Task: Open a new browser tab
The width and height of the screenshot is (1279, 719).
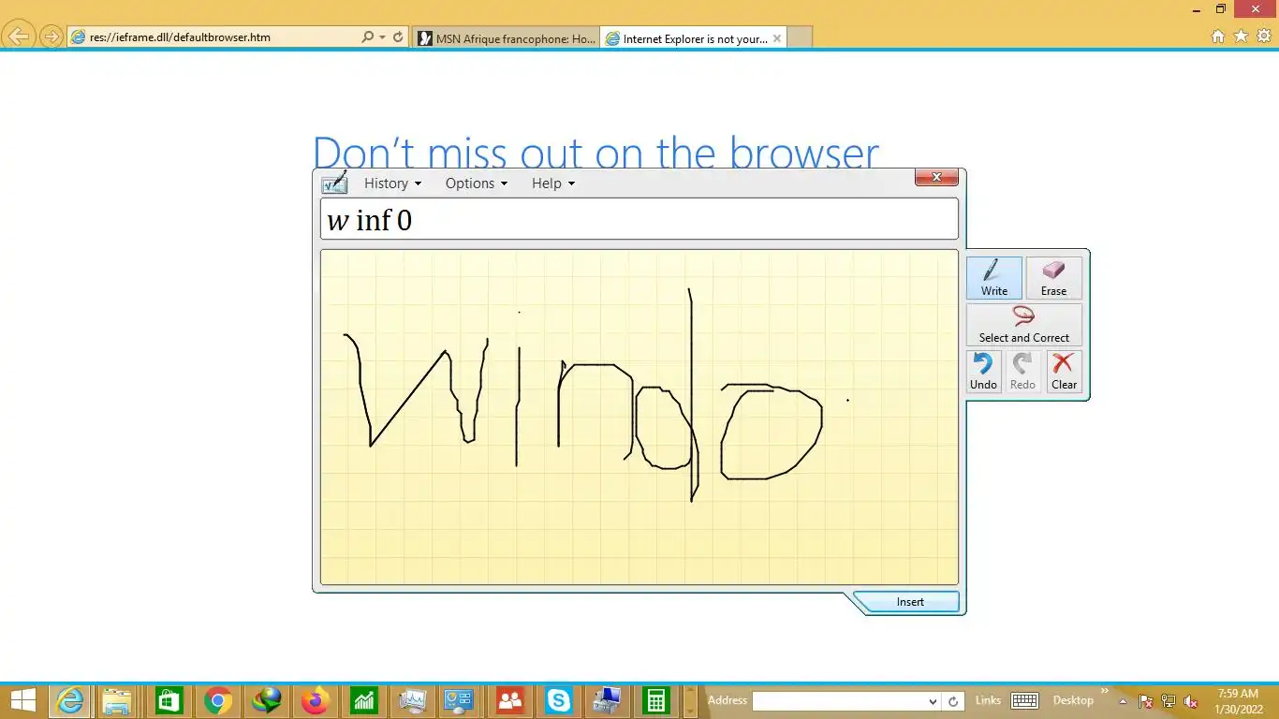Action: point(800,38)
